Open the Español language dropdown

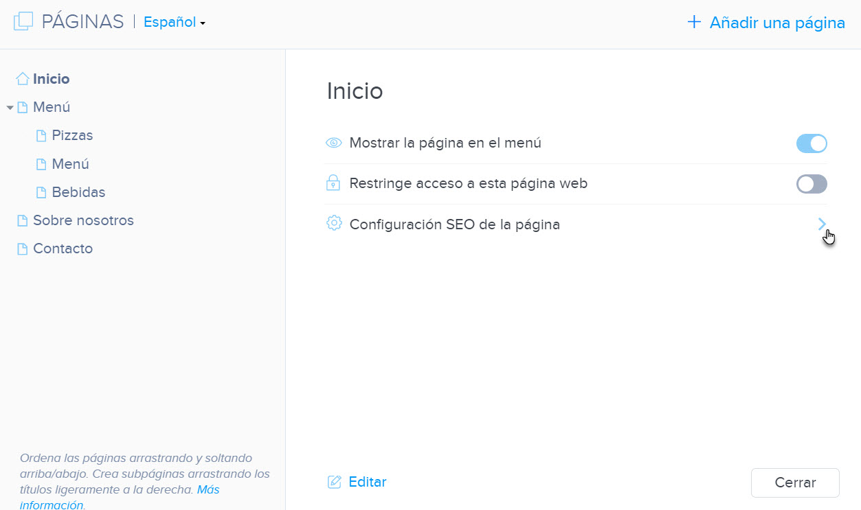tap(172, 22)
